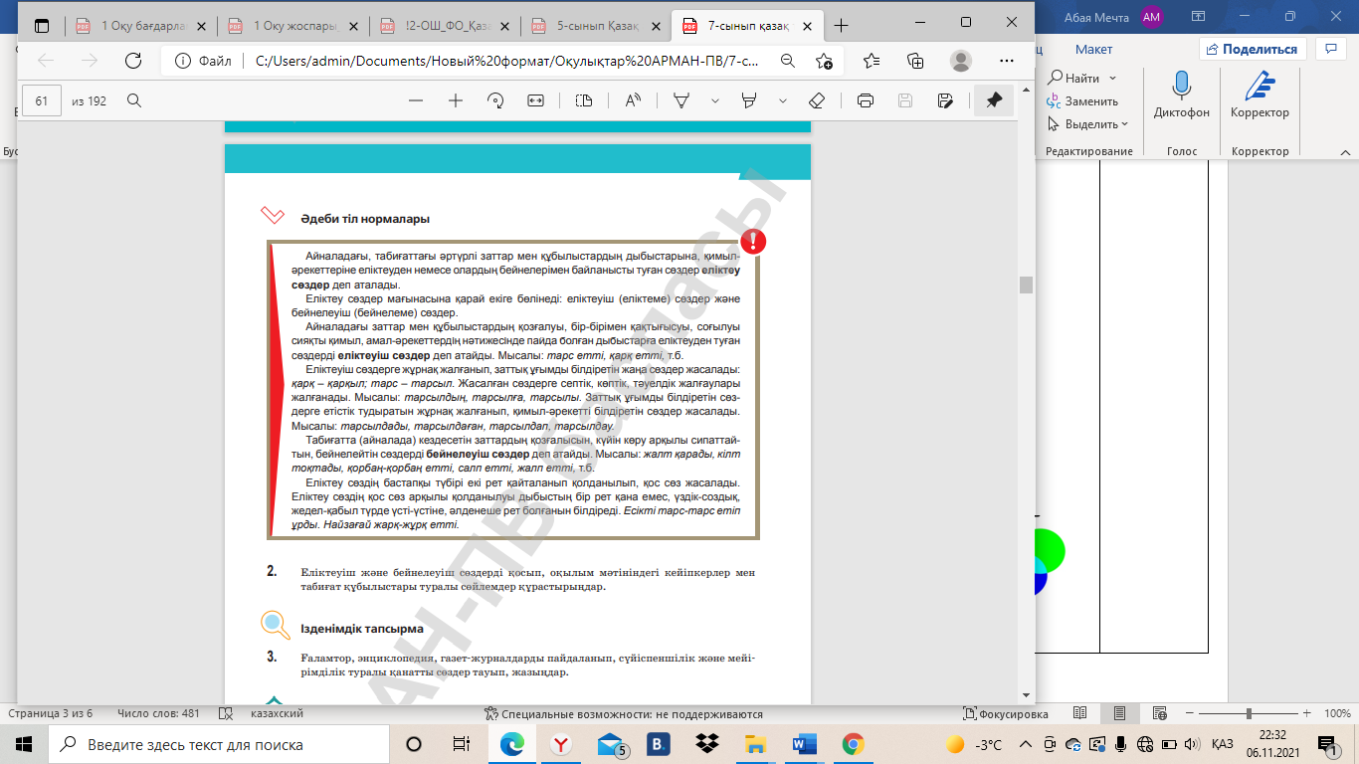Close the '7-сынып қазақ' tab
Image resolution: width=1359 pixels, height=764 pixels.
pyautogui.click(x=808, y=25)
